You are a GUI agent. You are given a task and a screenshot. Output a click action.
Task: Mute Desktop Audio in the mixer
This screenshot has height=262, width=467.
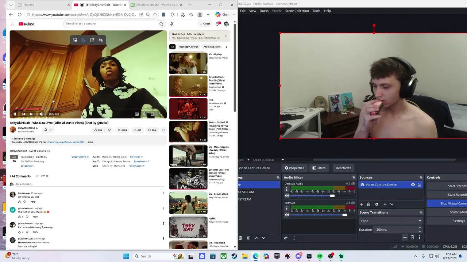pyautogui.click(x=287, y=196)
